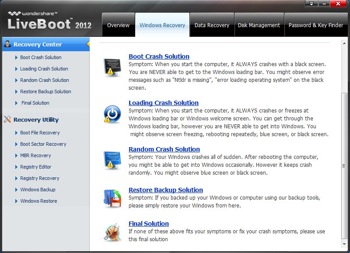
Task: Choose Windows Backup in the sidebar
Action: point(38,190)
